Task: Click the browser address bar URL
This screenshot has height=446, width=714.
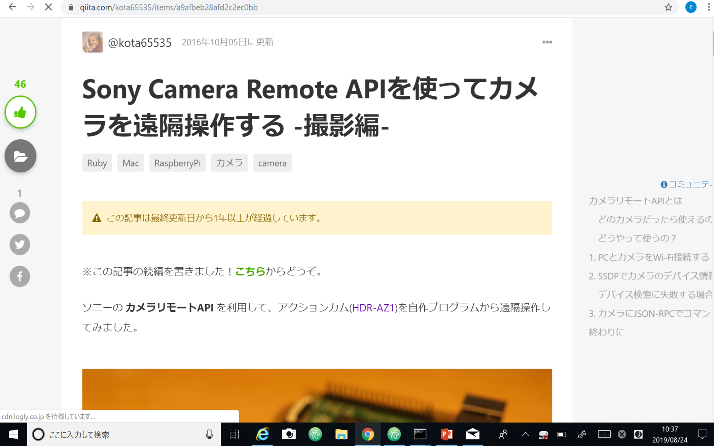Action: [x=168, y=7]
